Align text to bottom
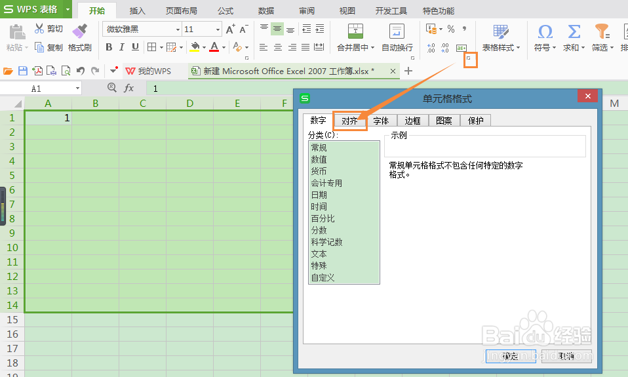628x377 pixels. point(290,29)
